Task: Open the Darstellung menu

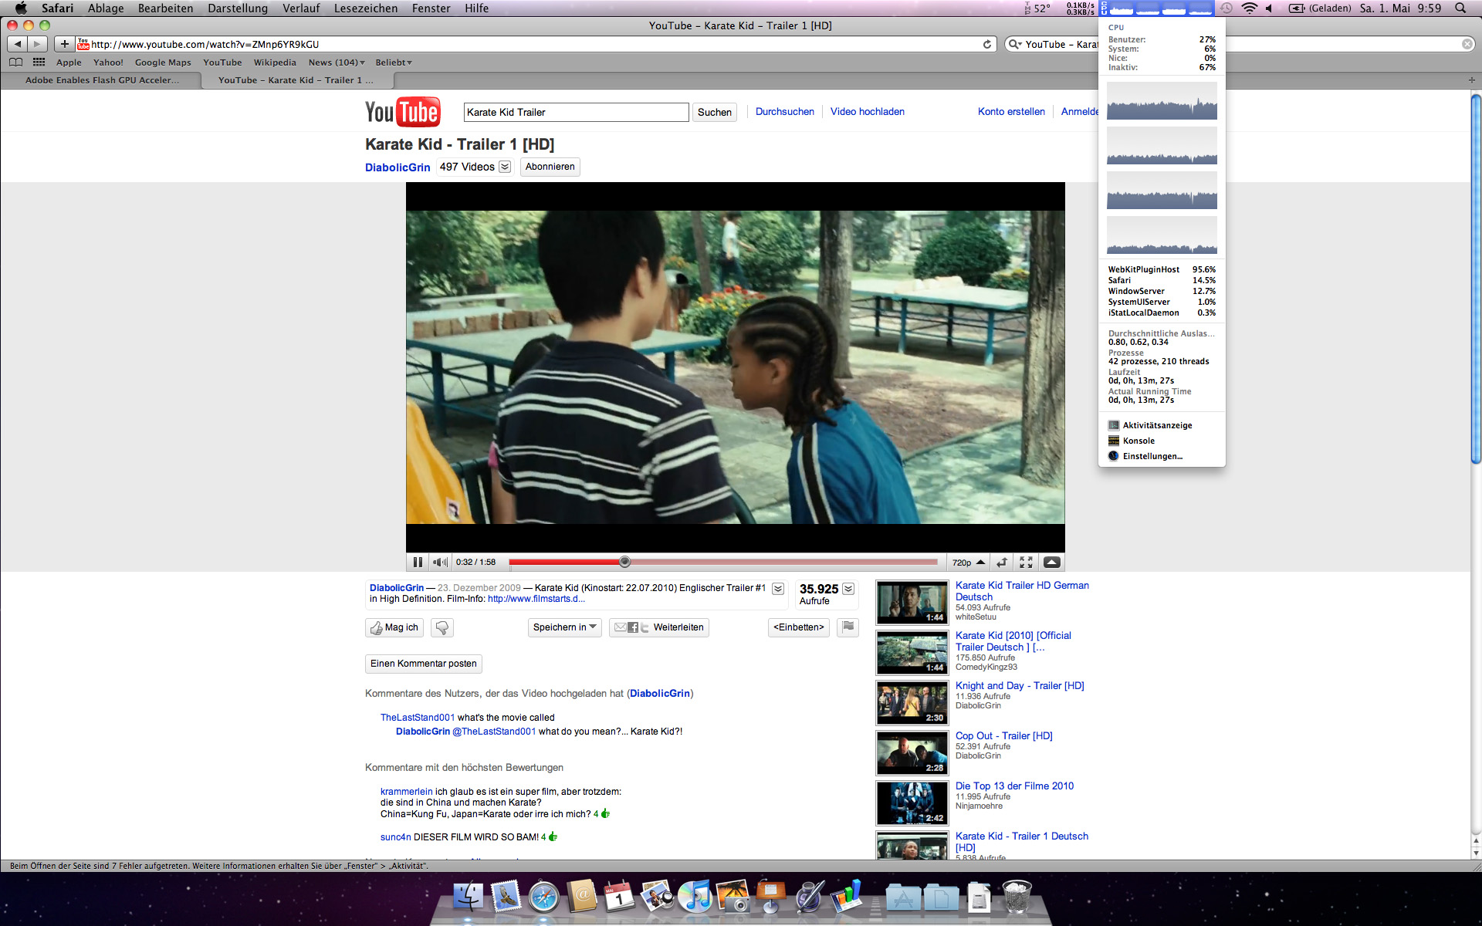Action: pos(238,8)
